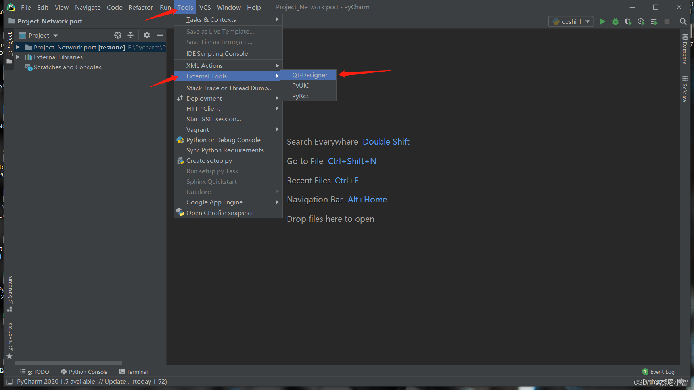Open the Window menu
The image size is (694, 390).
point(228,7)
